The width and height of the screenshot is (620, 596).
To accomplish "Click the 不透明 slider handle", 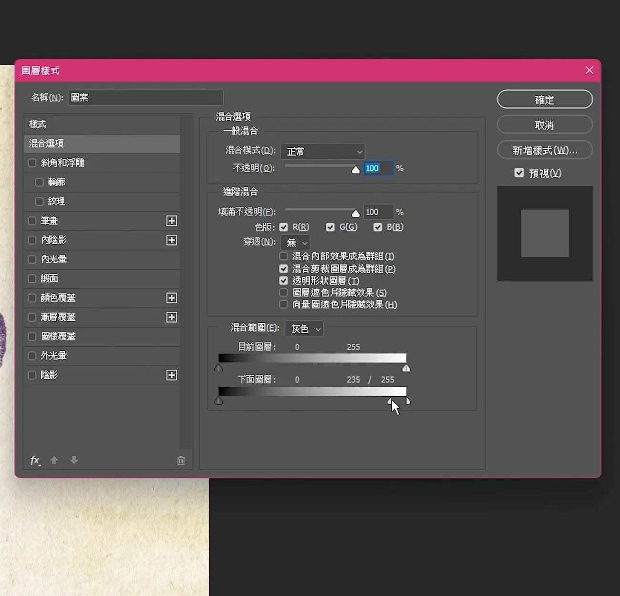I will pos(356,170).
